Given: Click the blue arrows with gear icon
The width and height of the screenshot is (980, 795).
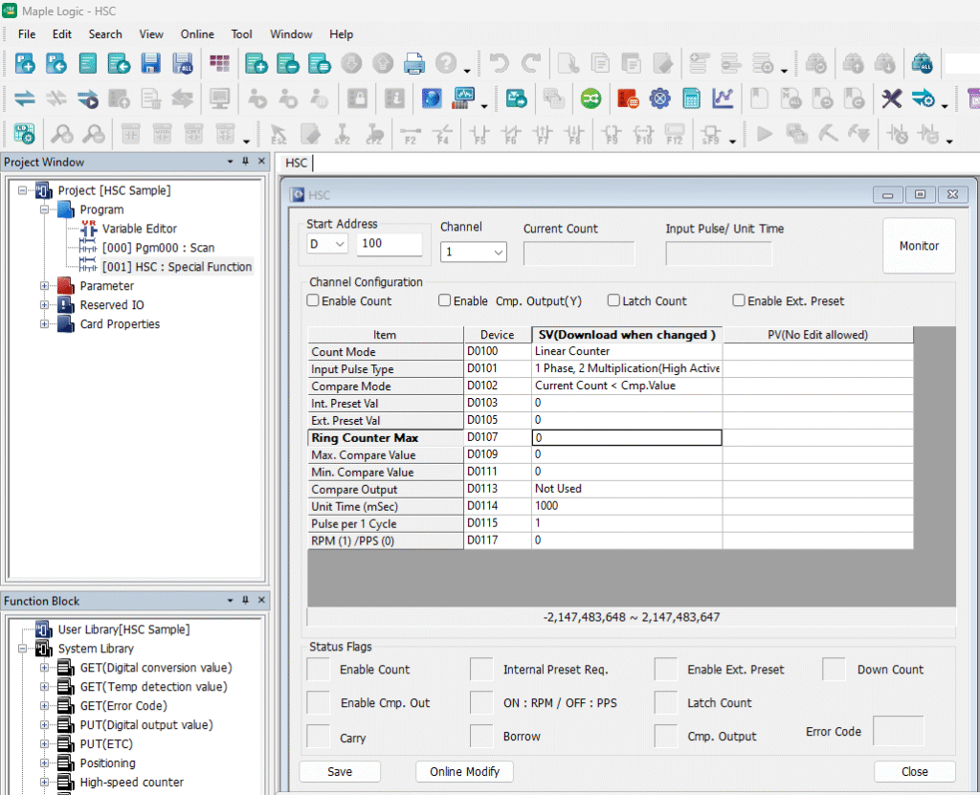Looking at the screenshot, I should 924,99.
